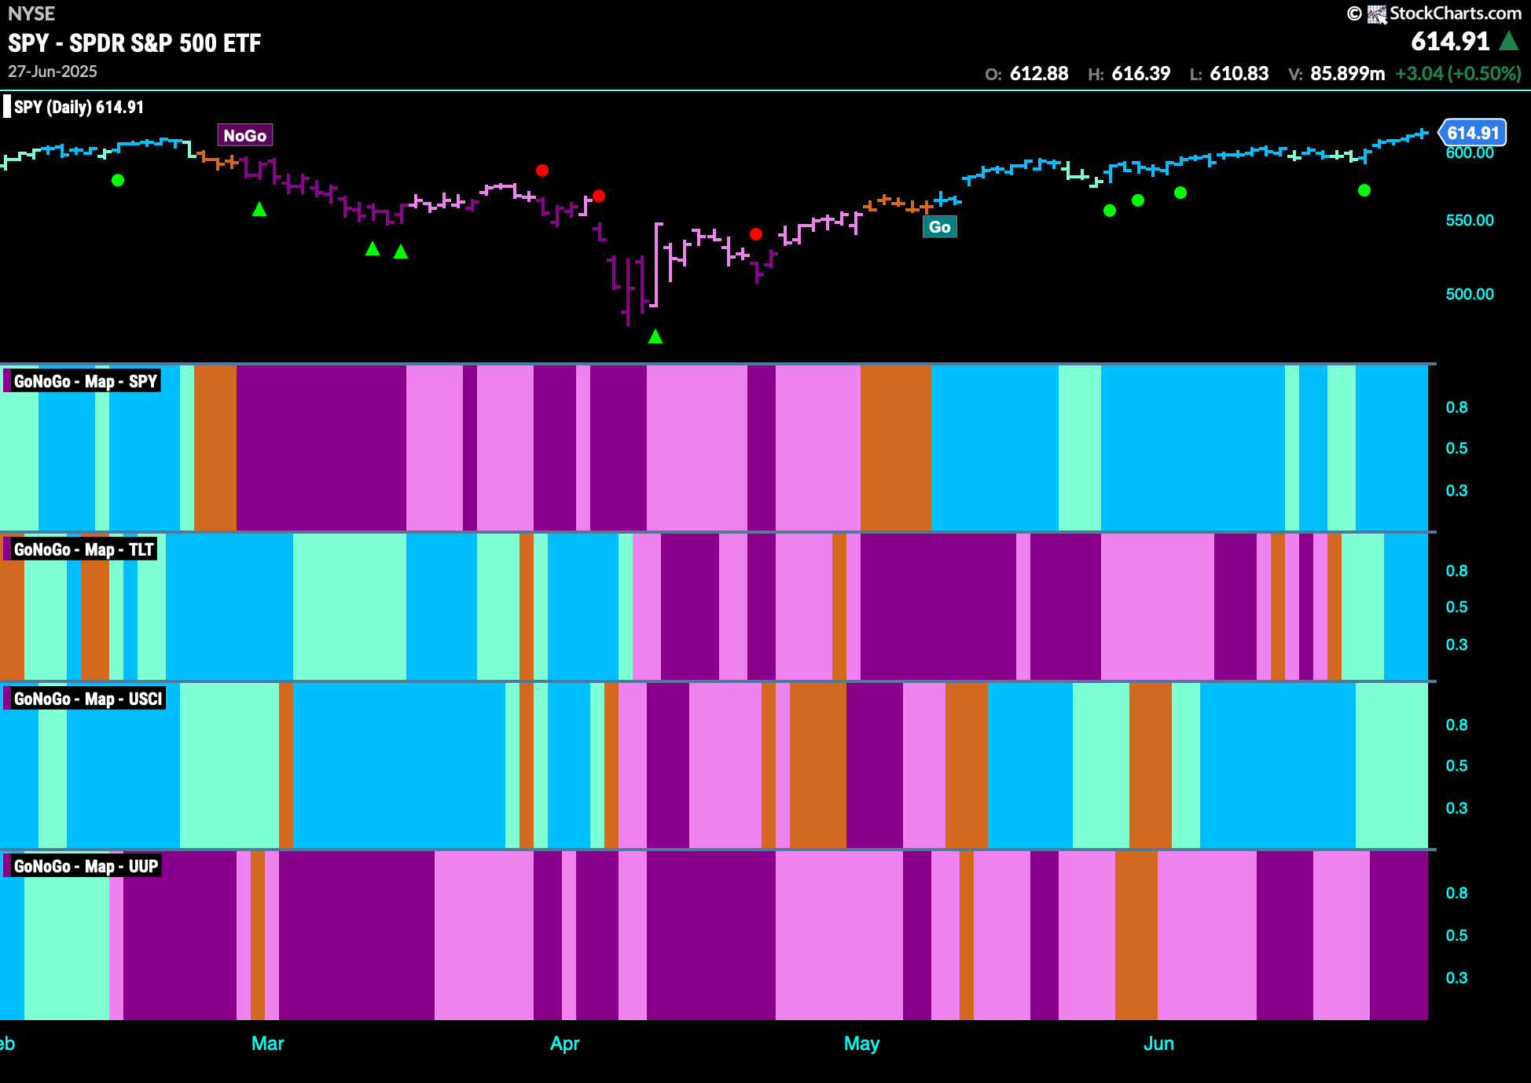Click the date 27-Jun-2025
1531x1083 pixels.
(52, 71)
